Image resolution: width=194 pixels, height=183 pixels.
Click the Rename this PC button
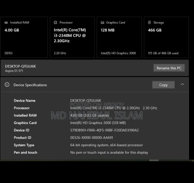[169, 68]
